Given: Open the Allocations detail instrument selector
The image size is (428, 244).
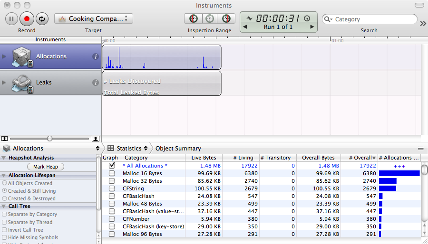Looking at the screenshot, I should [x=51, y=149].
